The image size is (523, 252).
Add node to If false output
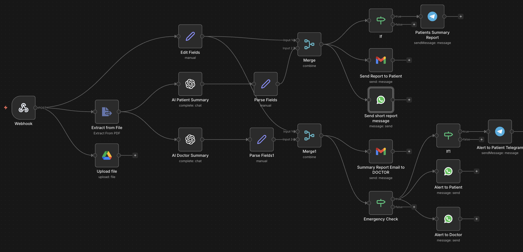[x=414, y=24]
